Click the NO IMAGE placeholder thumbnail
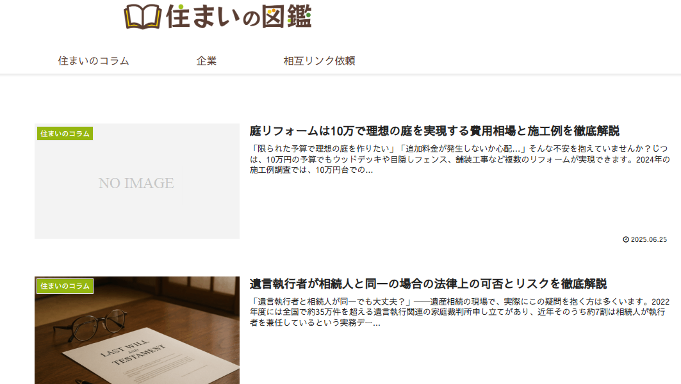The width and height of the screenshot is (681, 384). pos(136,184)
